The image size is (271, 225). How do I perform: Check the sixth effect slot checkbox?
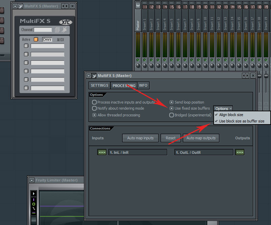pos(26,88)
